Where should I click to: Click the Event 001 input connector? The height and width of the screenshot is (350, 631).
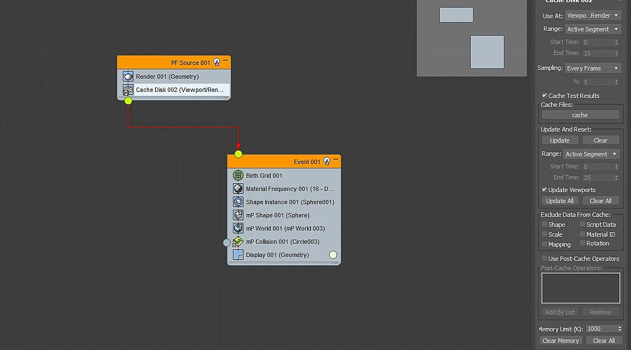click(x=238, y=154)
